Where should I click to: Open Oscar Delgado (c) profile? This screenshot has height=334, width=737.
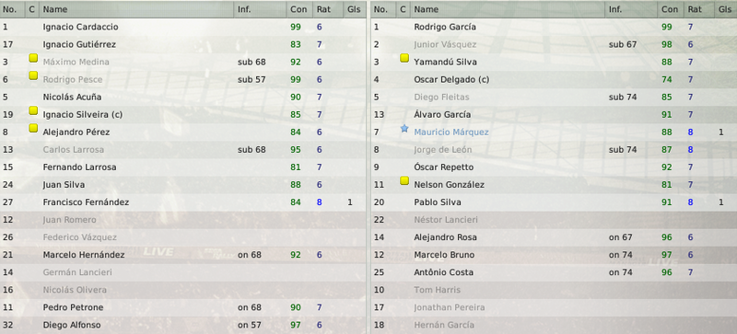[451, 80]
